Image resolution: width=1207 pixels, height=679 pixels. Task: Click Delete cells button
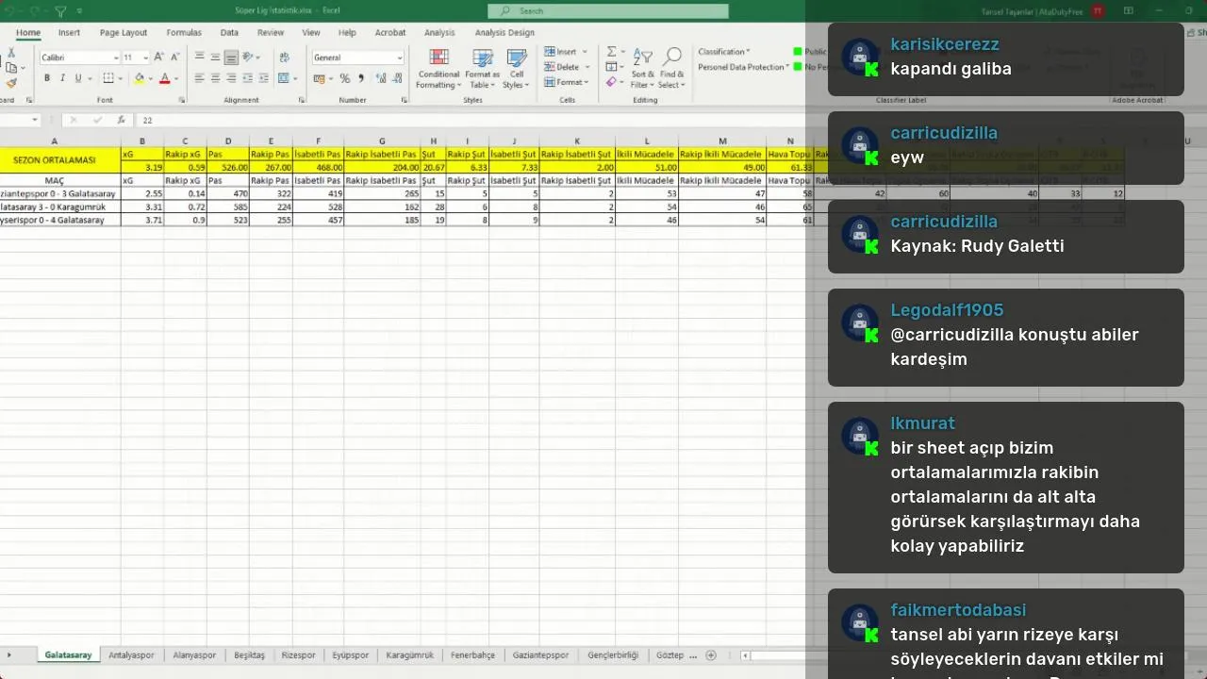coord(566,67)
